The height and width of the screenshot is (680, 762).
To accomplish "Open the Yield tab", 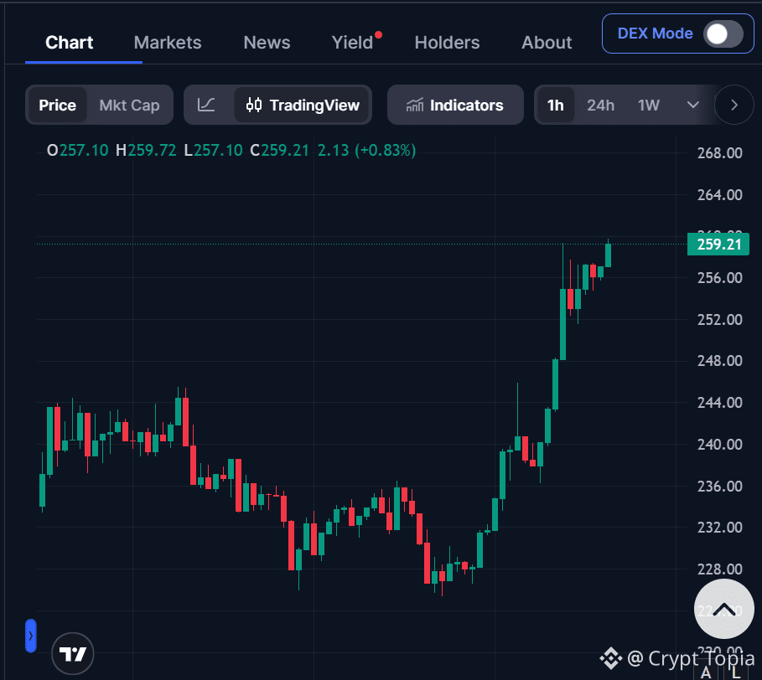I will (352, 43).
